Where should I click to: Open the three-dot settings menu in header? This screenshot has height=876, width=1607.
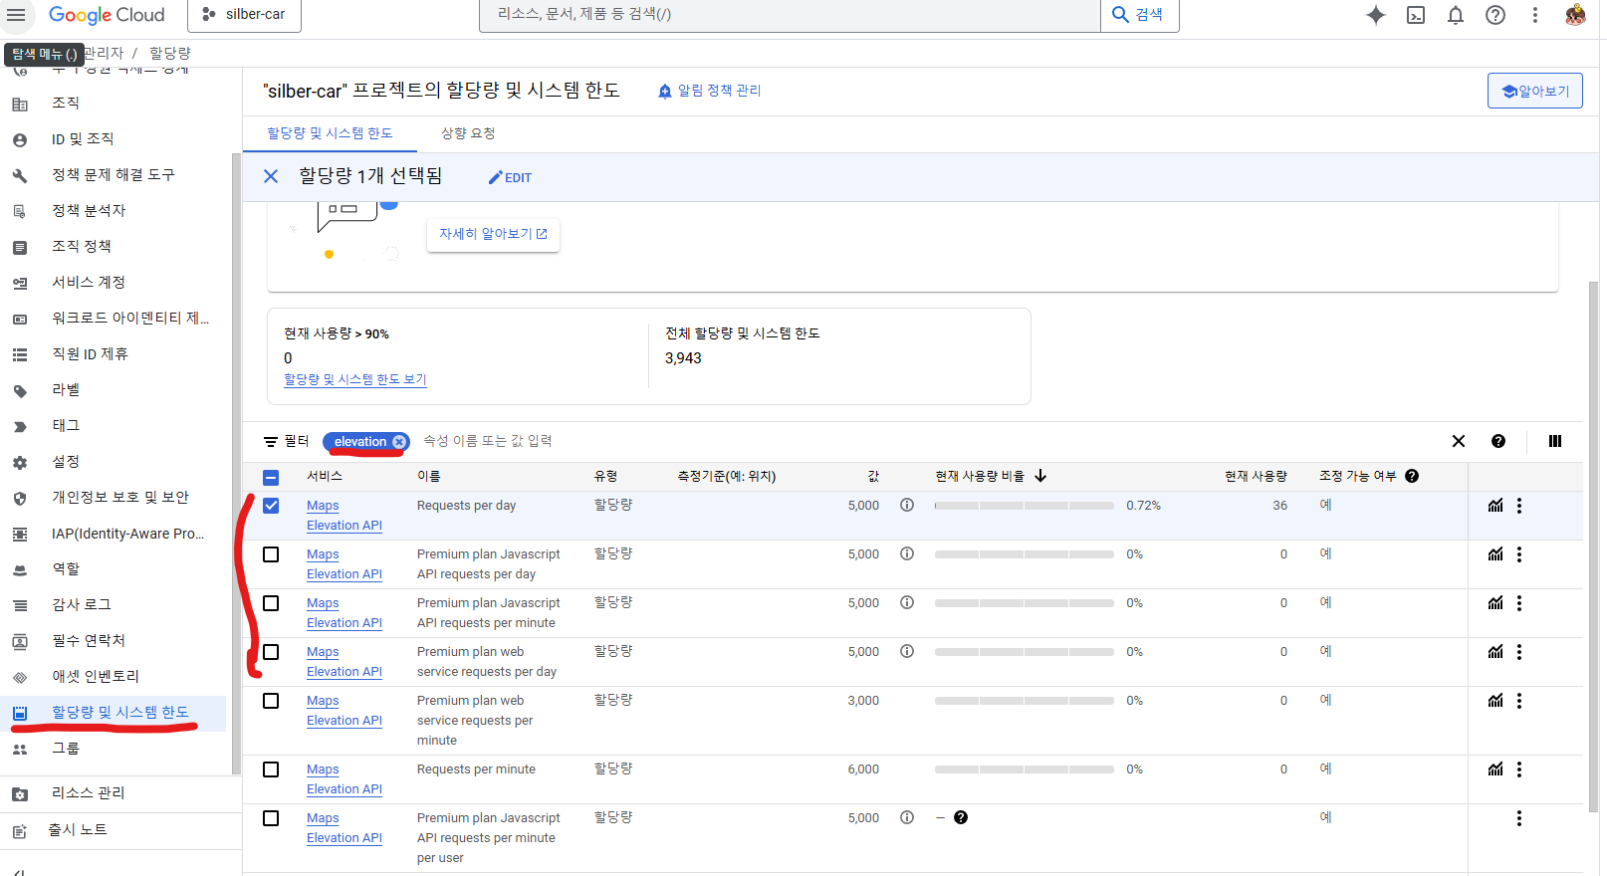coord(1535,15)
